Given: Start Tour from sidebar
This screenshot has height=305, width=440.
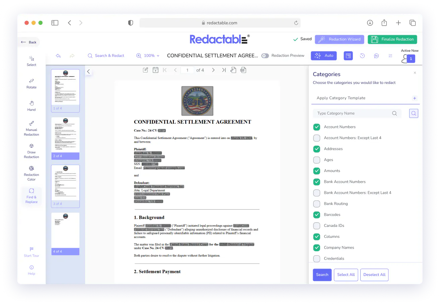Looking at the screenshot, I should click(x=31, y=252).
